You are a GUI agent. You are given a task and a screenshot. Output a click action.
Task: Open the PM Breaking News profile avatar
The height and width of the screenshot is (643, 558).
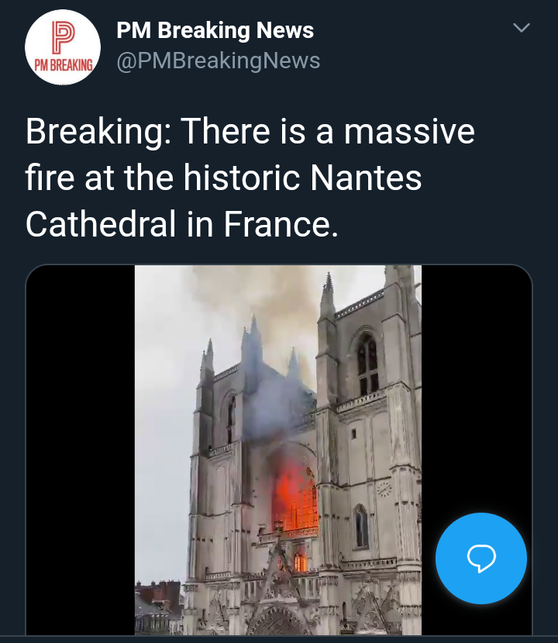click(x=63, y=47)
